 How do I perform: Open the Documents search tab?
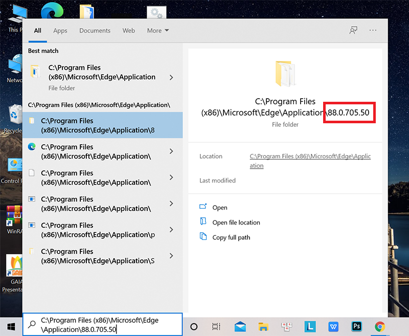click(x=95, y=31)
